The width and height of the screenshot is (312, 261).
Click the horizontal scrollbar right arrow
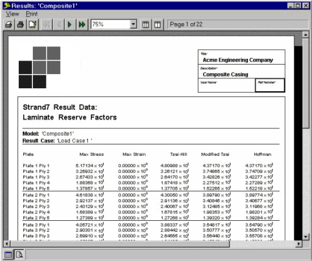(x=298, y=243)
